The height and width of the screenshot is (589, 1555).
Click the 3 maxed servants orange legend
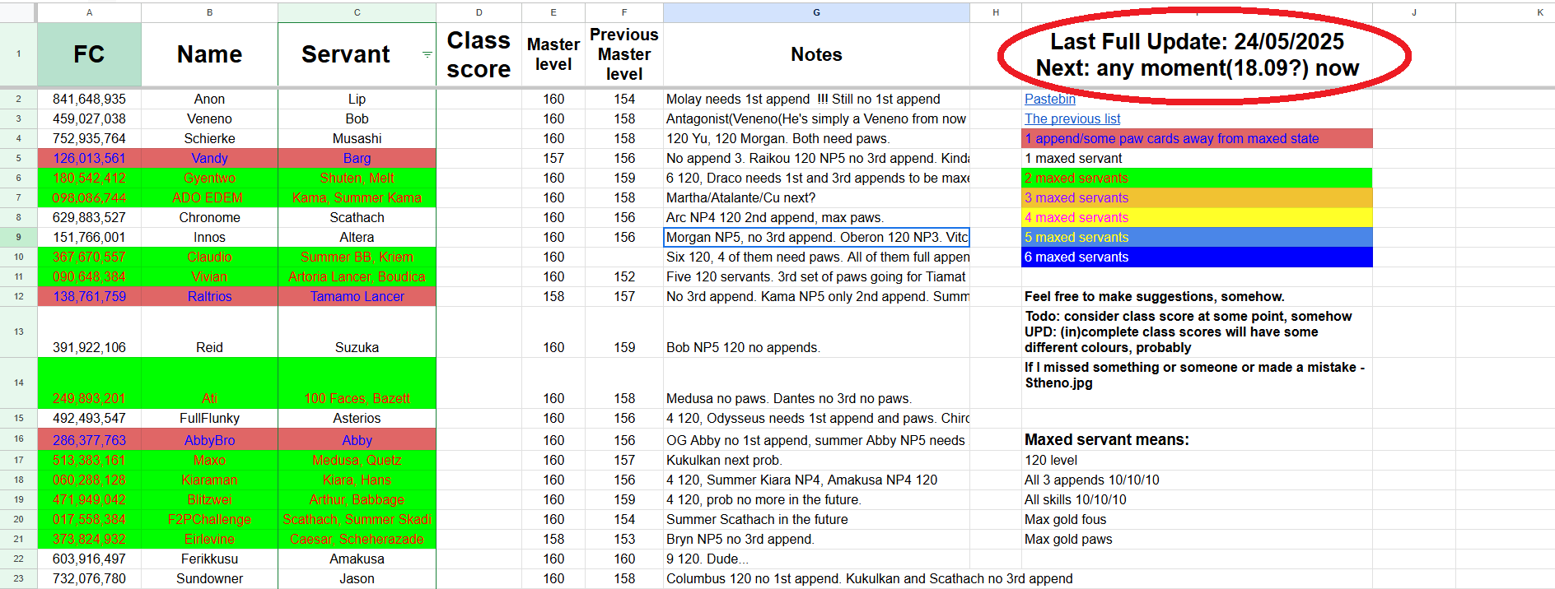tap(1197, 197)
